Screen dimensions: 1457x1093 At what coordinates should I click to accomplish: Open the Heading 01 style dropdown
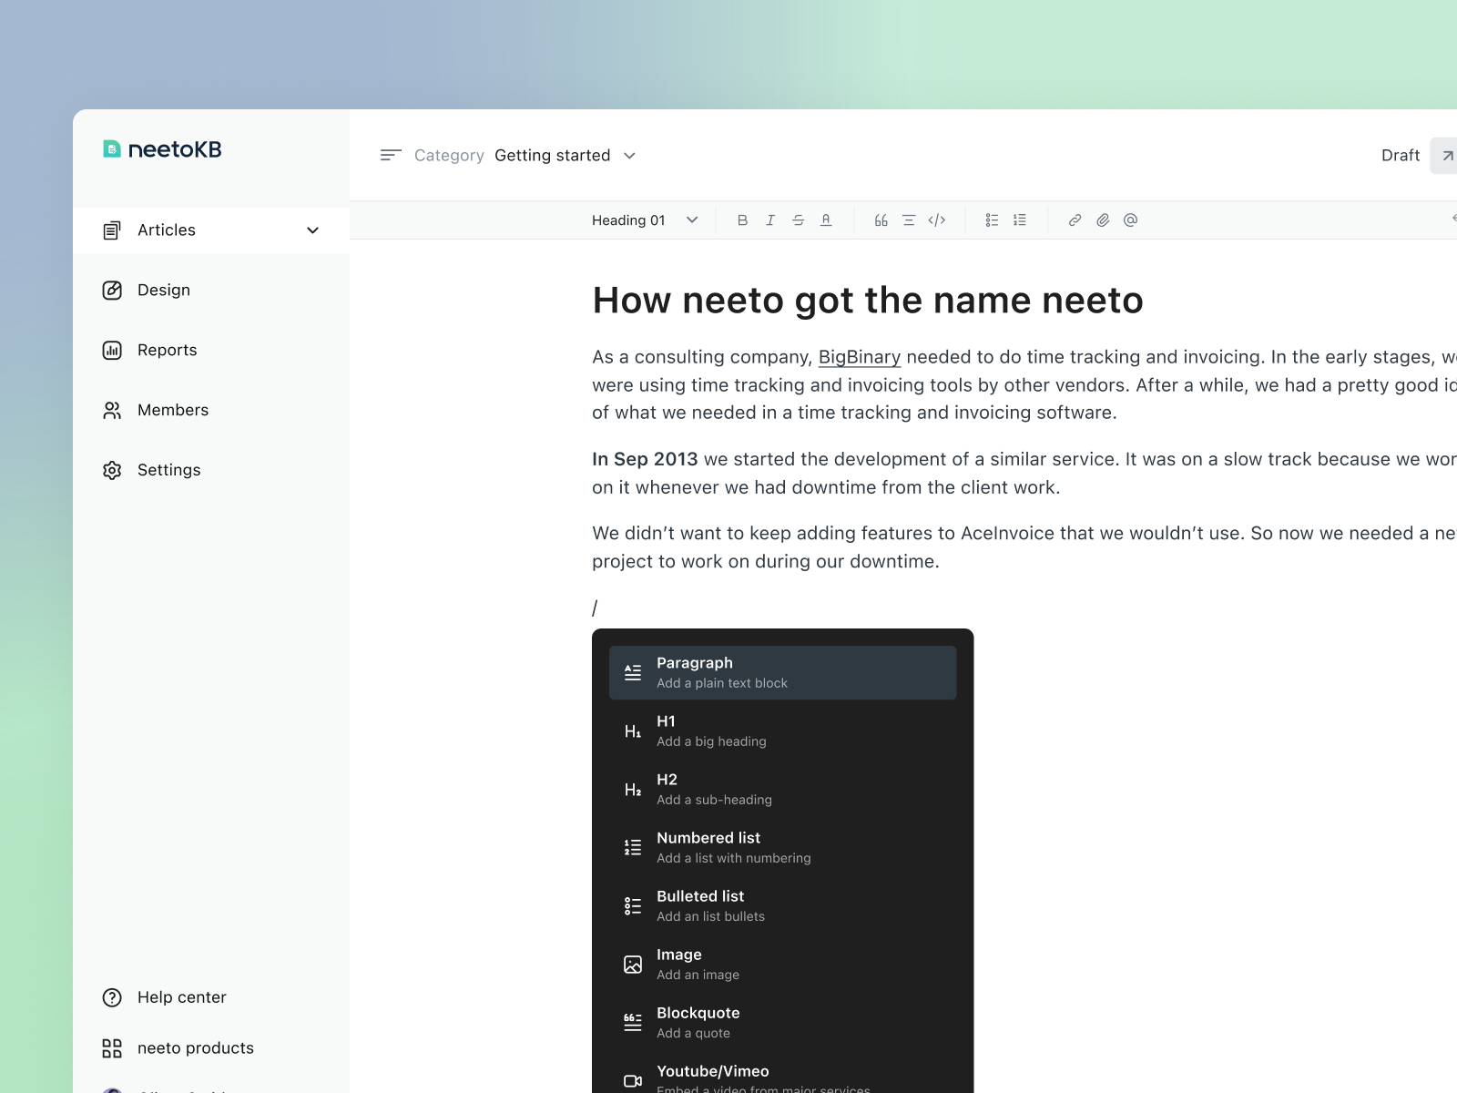(643, 220)
